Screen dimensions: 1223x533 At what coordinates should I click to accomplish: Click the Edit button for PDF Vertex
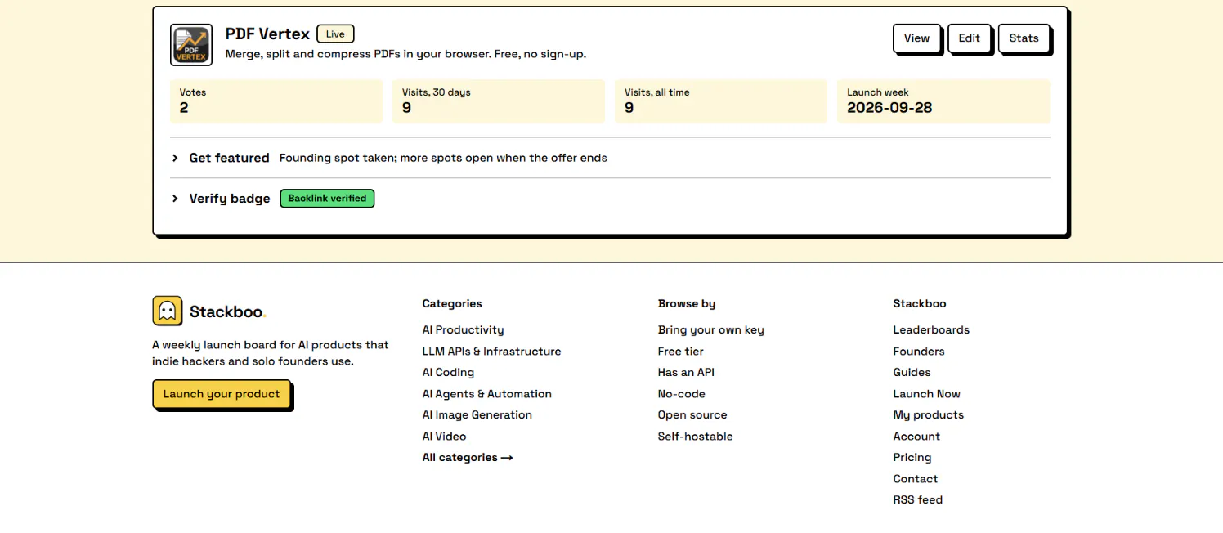969,38
